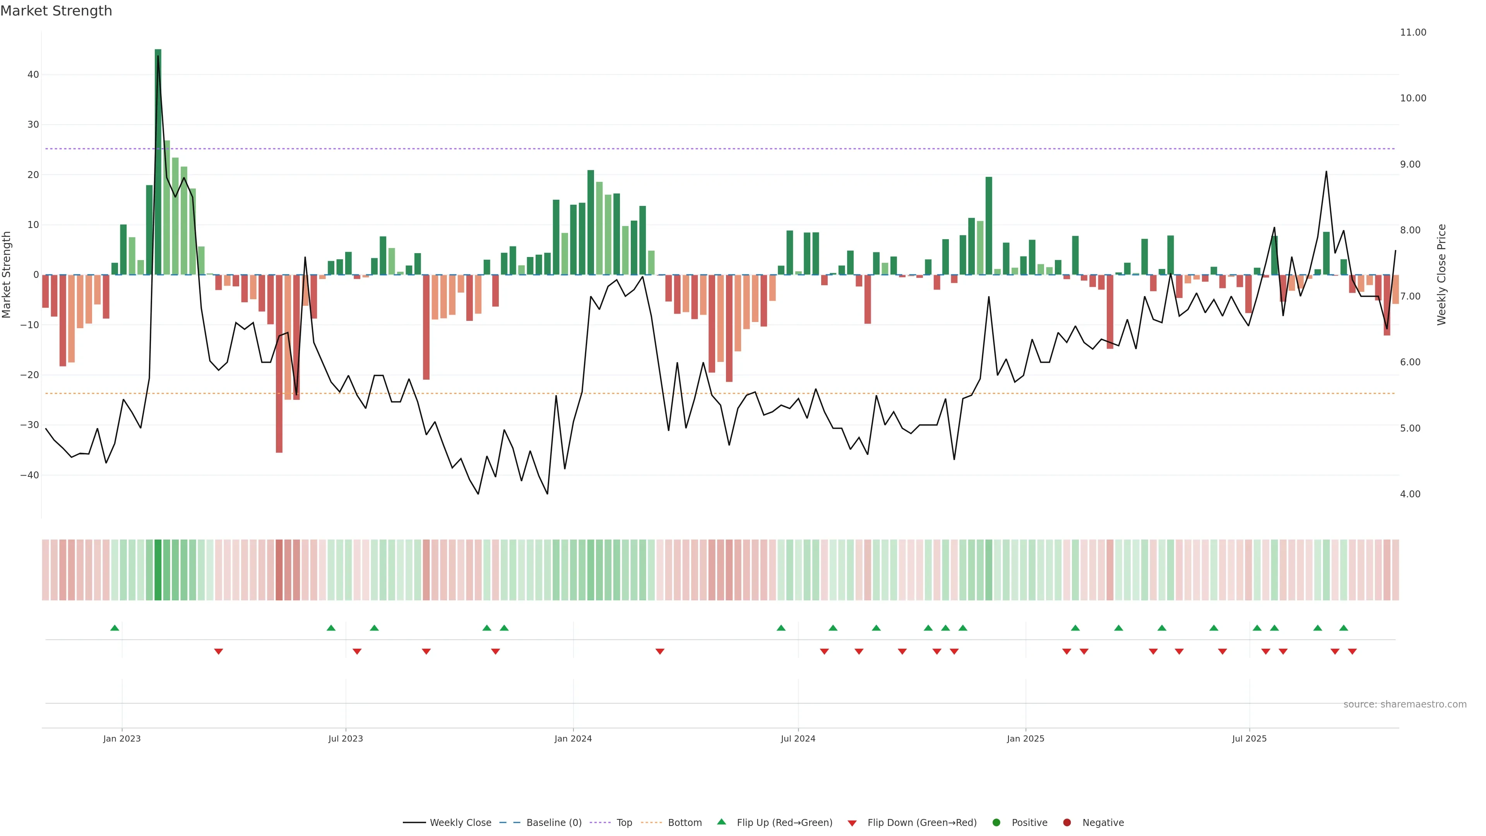Click Flip Up green triangle legend icon

[721, 822]
